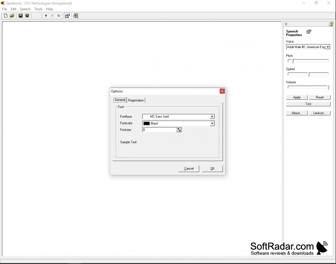
Task: Click the help icon on the side panel
Action: tap(331, 24)
